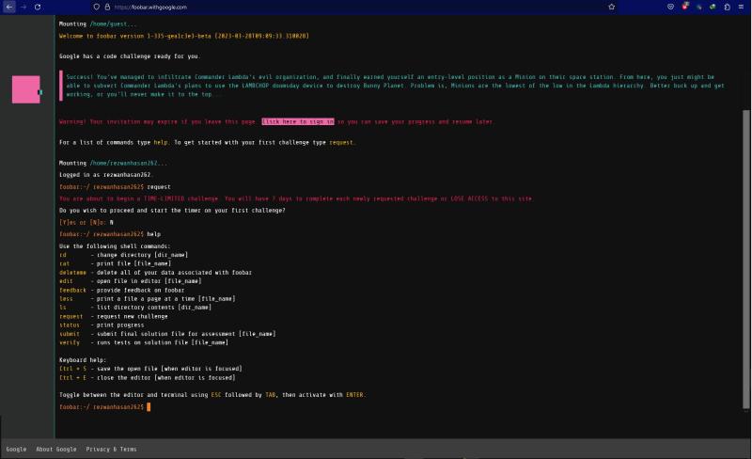Image resolution: width=752 pixels, height=459 pixels.
Task: Click the Pocket save icon
Action: [x=670, y=7]
